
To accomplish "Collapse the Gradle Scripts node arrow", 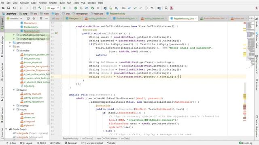I will pyautogui.click(x=6, y=129).
